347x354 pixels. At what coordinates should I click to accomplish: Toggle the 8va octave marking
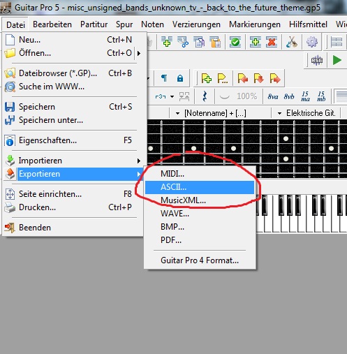point(273,96)
